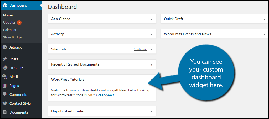This screenshot has height=119, width=269.
Task: Collapse the Site Stats widget arrow
Action: (152, 49)
